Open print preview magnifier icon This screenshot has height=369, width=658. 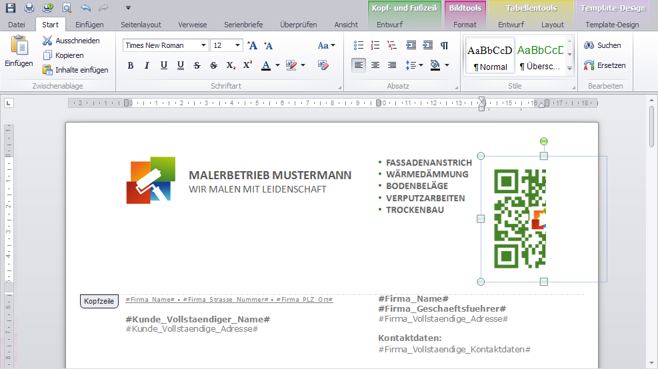[67, 7]
